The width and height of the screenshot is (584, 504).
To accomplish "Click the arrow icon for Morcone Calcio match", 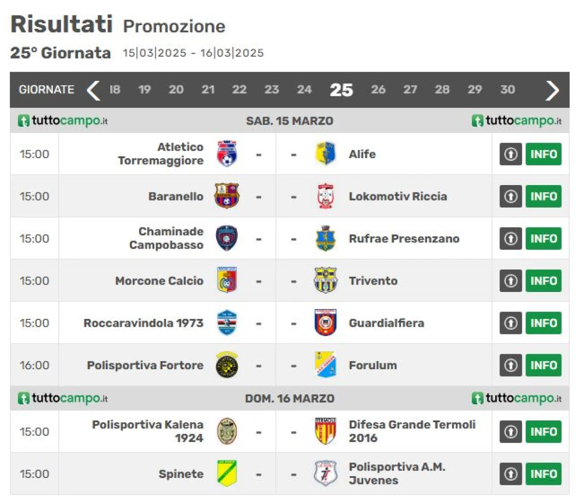I will 511,281.
